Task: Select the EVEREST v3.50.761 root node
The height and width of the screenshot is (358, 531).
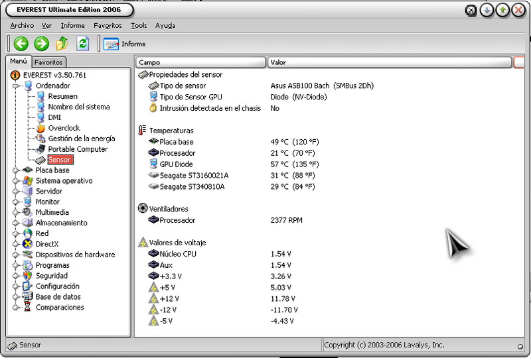Action: [54, 75]
